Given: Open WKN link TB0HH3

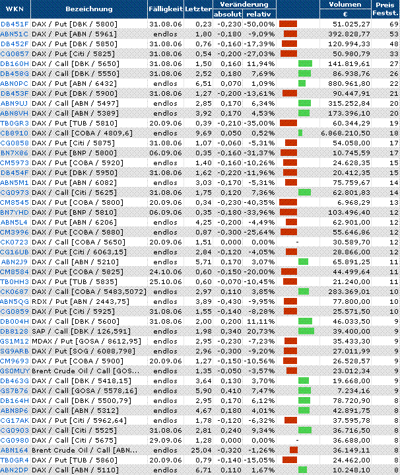Looking at the screenshot, I should (x=15, y=281).
